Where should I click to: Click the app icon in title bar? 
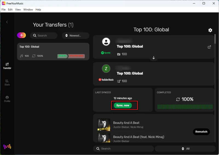(4, 3)
